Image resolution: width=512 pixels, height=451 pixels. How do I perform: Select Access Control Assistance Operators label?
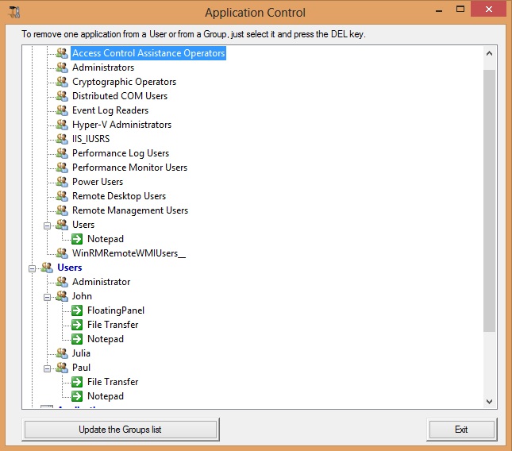[x=148, y=53]
